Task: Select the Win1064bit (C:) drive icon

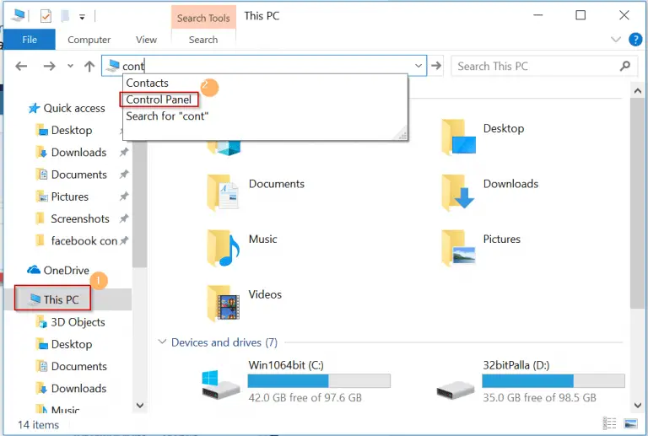Action: tap(221, 385)
